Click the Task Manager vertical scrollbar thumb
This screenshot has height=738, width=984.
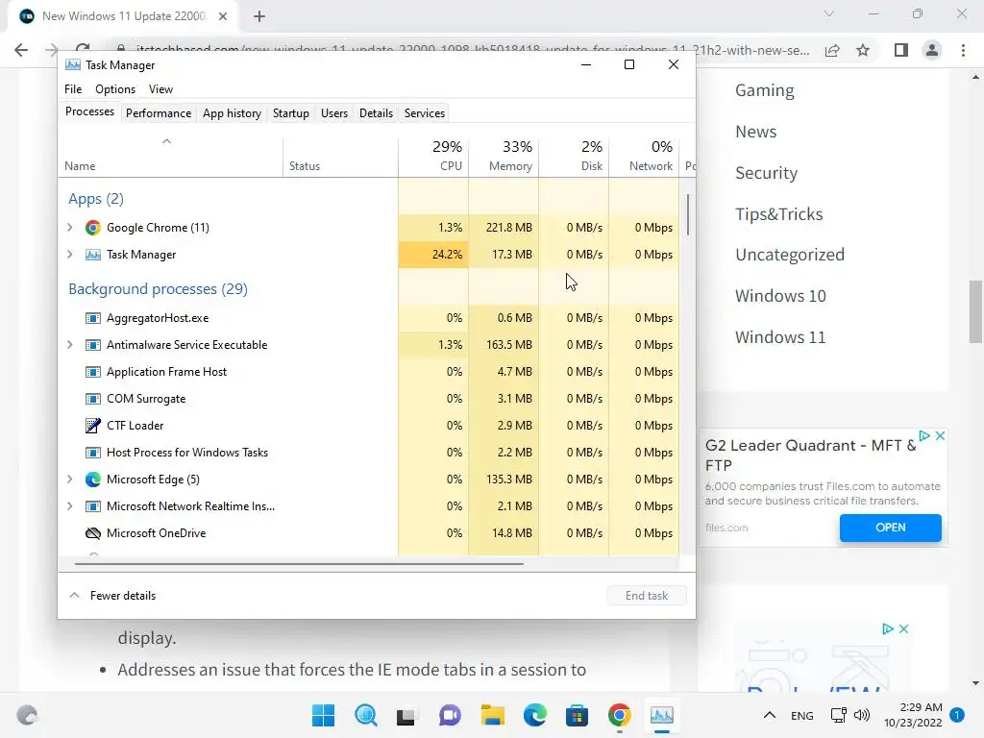click(x=688, y=214)
